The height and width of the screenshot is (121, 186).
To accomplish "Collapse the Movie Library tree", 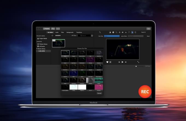I will point(37,49).
